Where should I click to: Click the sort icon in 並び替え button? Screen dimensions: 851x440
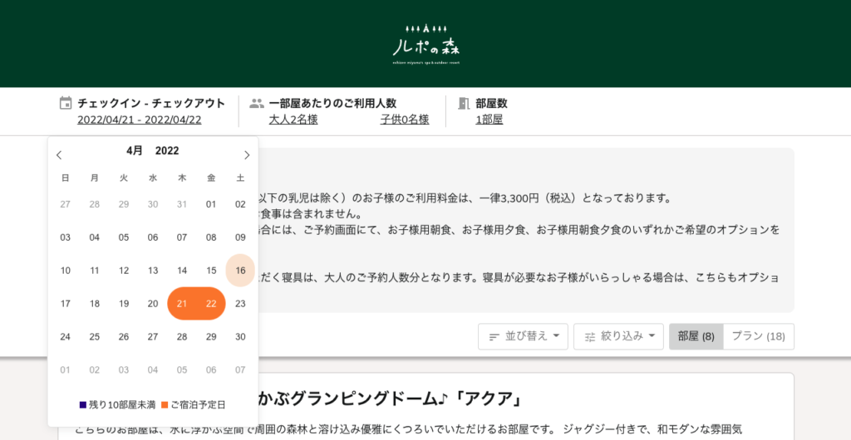[x=494, y=337]
